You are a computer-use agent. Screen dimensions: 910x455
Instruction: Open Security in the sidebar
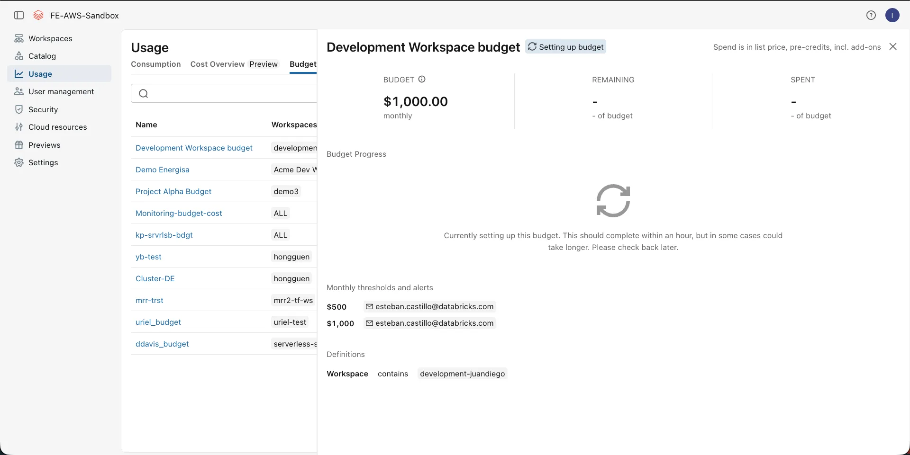click(x=59, y=109)
